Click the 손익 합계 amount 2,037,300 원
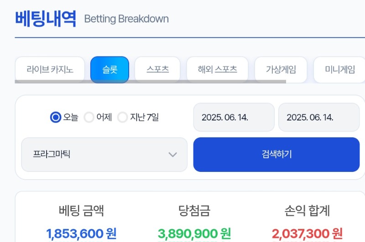This screenshot has width=365, height=242. pos(307,233)
